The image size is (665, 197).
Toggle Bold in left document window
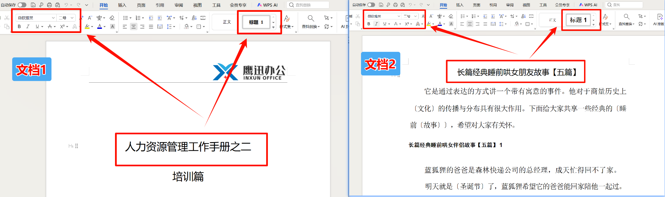(19, 26)
